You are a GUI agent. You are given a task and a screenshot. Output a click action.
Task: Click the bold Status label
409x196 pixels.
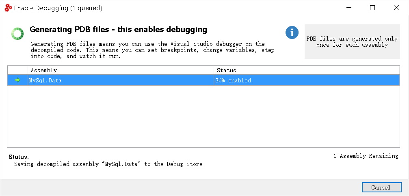19,157
